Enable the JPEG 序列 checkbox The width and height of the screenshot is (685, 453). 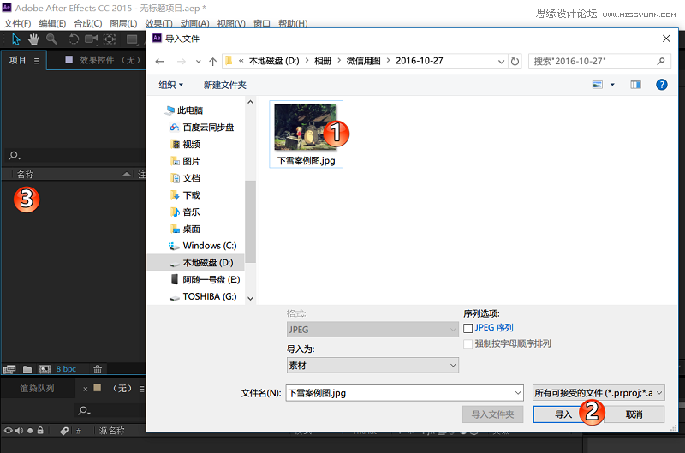coord(468,328)
